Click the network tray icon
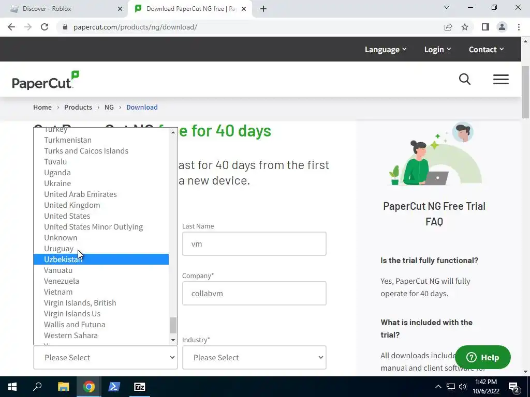The width and height of the screenshot is (530, 397). [451, 387]
